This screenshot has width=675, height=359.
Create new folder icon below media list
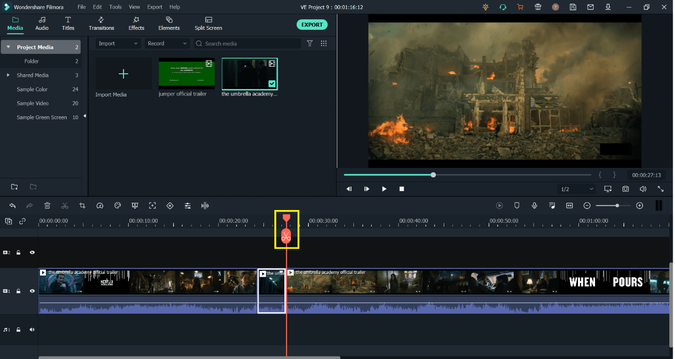coord(14,187)
